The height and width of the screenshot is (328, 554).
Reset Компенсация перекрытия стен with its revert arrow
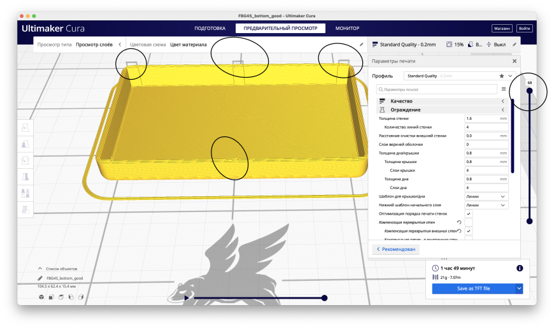click(x=459, y=222)
